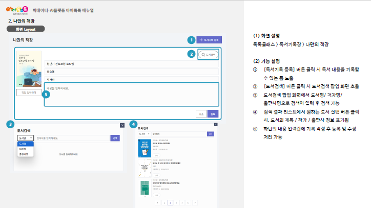371x208 pixels.
Task: Open search type dropdown in results popup
Action: (x=144, y=134)
